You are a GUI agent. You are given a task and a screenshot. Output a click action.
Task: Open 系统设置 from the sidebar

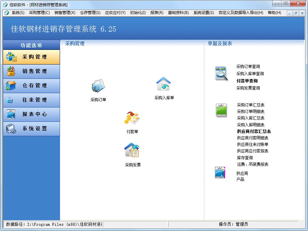point(32,129)
